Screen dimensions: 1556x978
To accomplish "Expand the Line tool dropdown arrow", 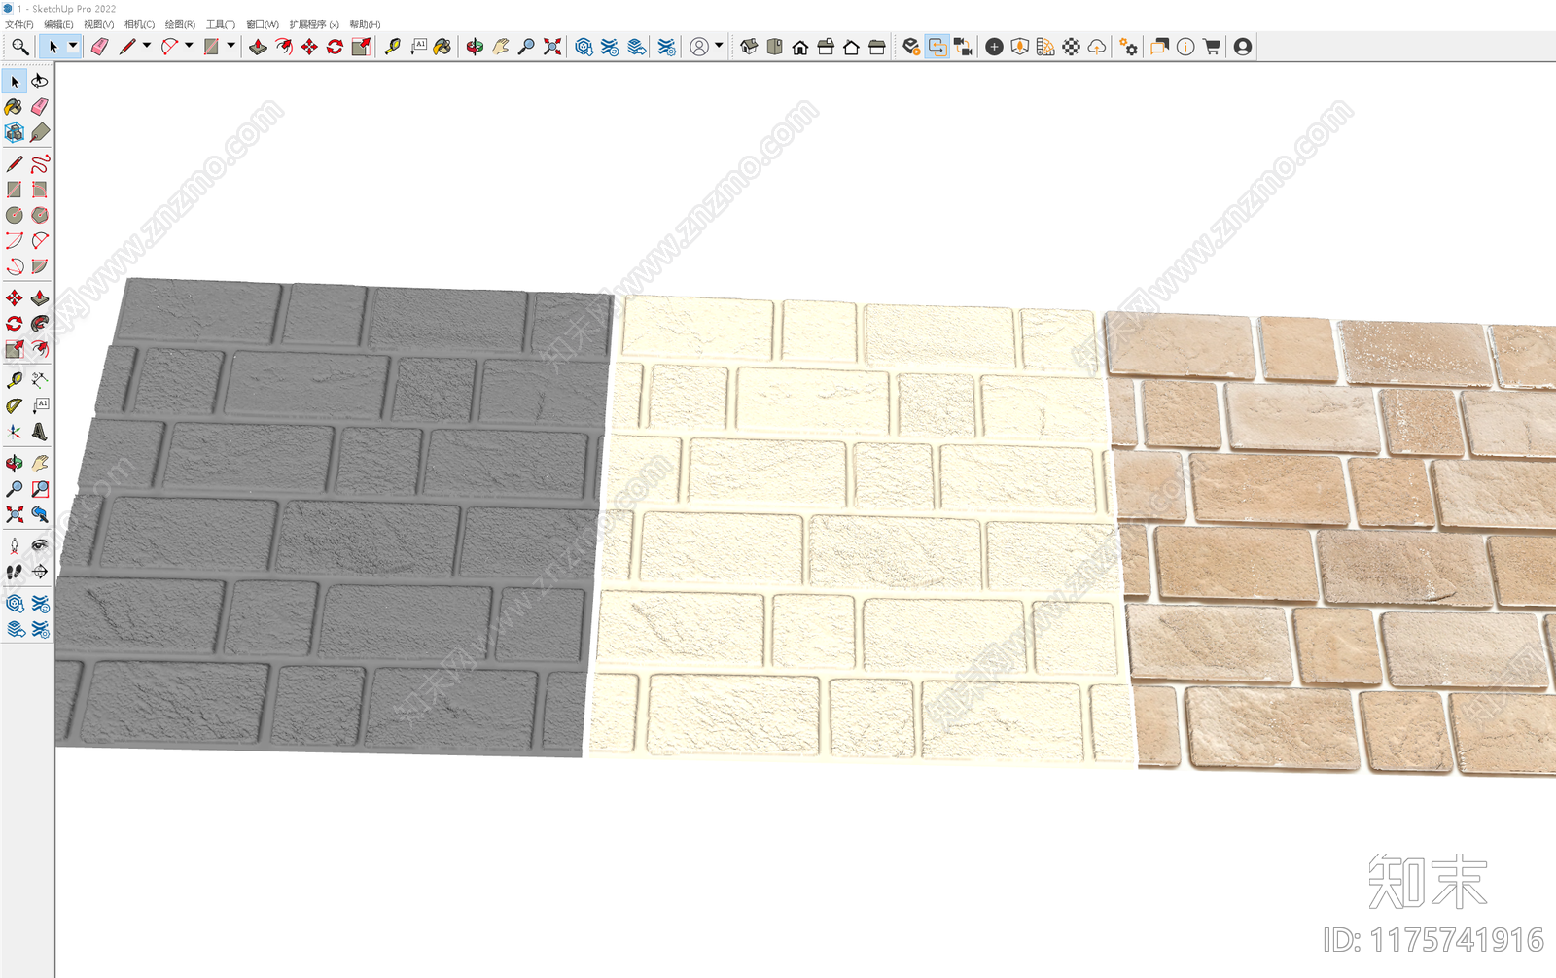I will tap(147, 46).
